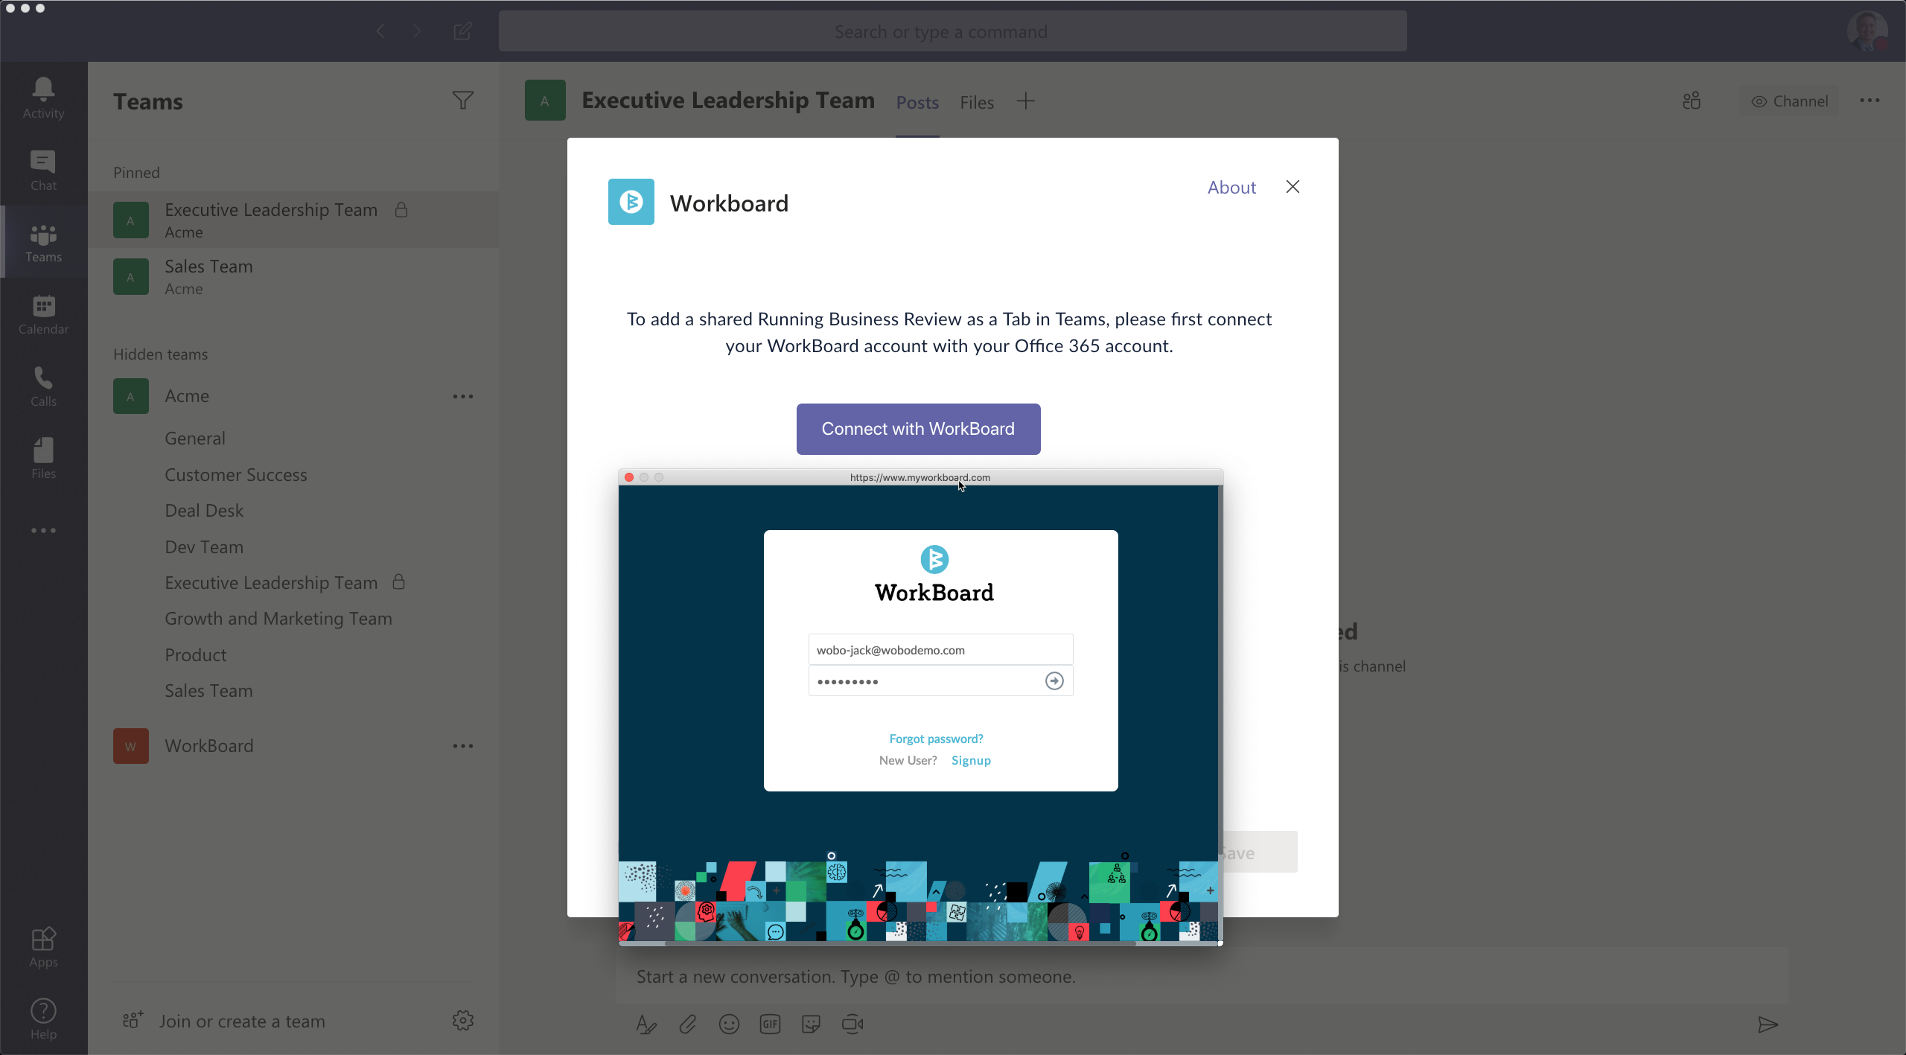The width and height of the screenshot is (1906, 1055).
Task: Switch to the Files tab
Action: (977, 103)
